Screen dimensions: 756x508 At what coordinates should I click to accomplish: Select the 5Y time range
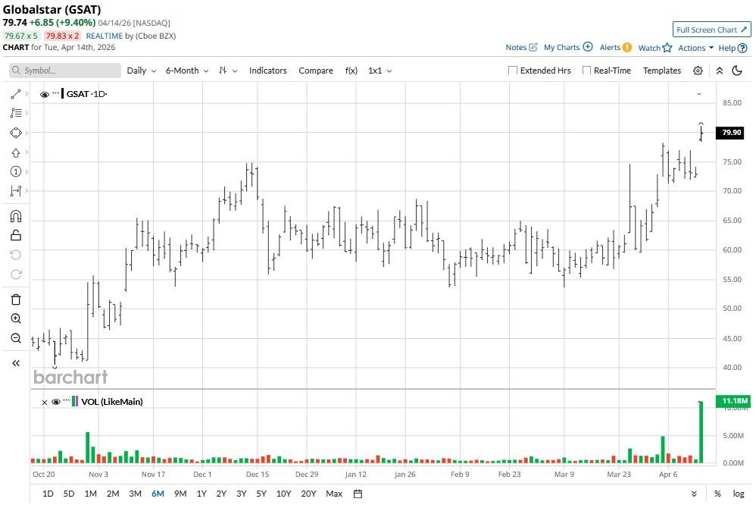coord(261,494)
